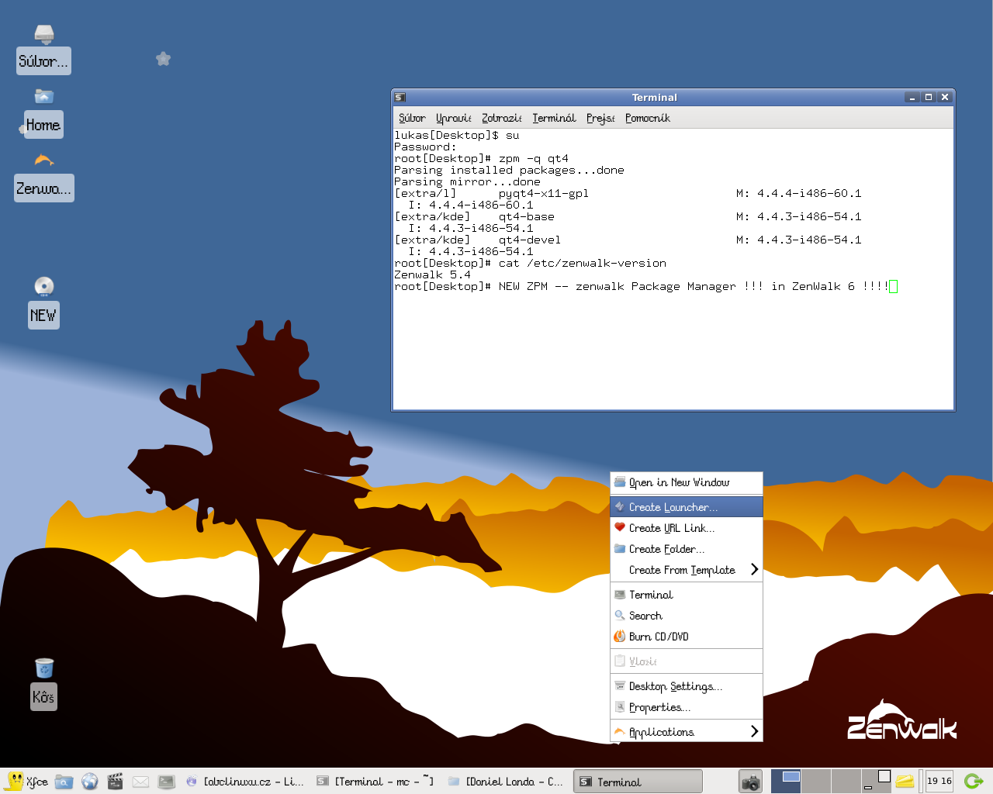The image size is (993, 794).
Task: Choose Create URL Link... entry
Action: point(687,528)
